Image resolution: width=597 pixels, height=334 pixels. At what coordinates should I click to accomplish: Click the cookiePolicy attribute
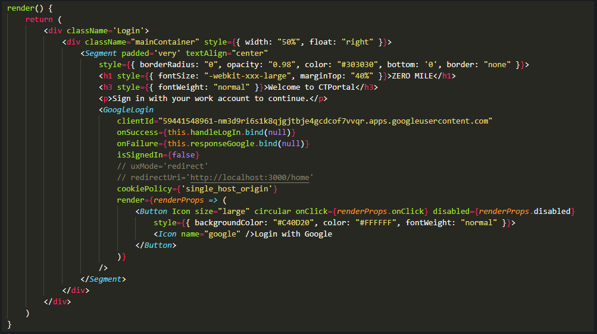tap(144, 189)
